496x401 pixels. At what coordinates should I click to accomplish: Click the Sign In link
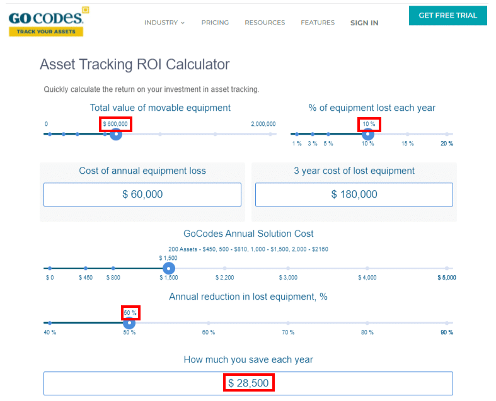364,23
